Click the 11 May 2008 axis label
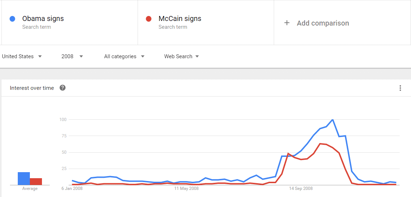The width and height of the screenshot is (411, 197). click(x=186, y=188)
